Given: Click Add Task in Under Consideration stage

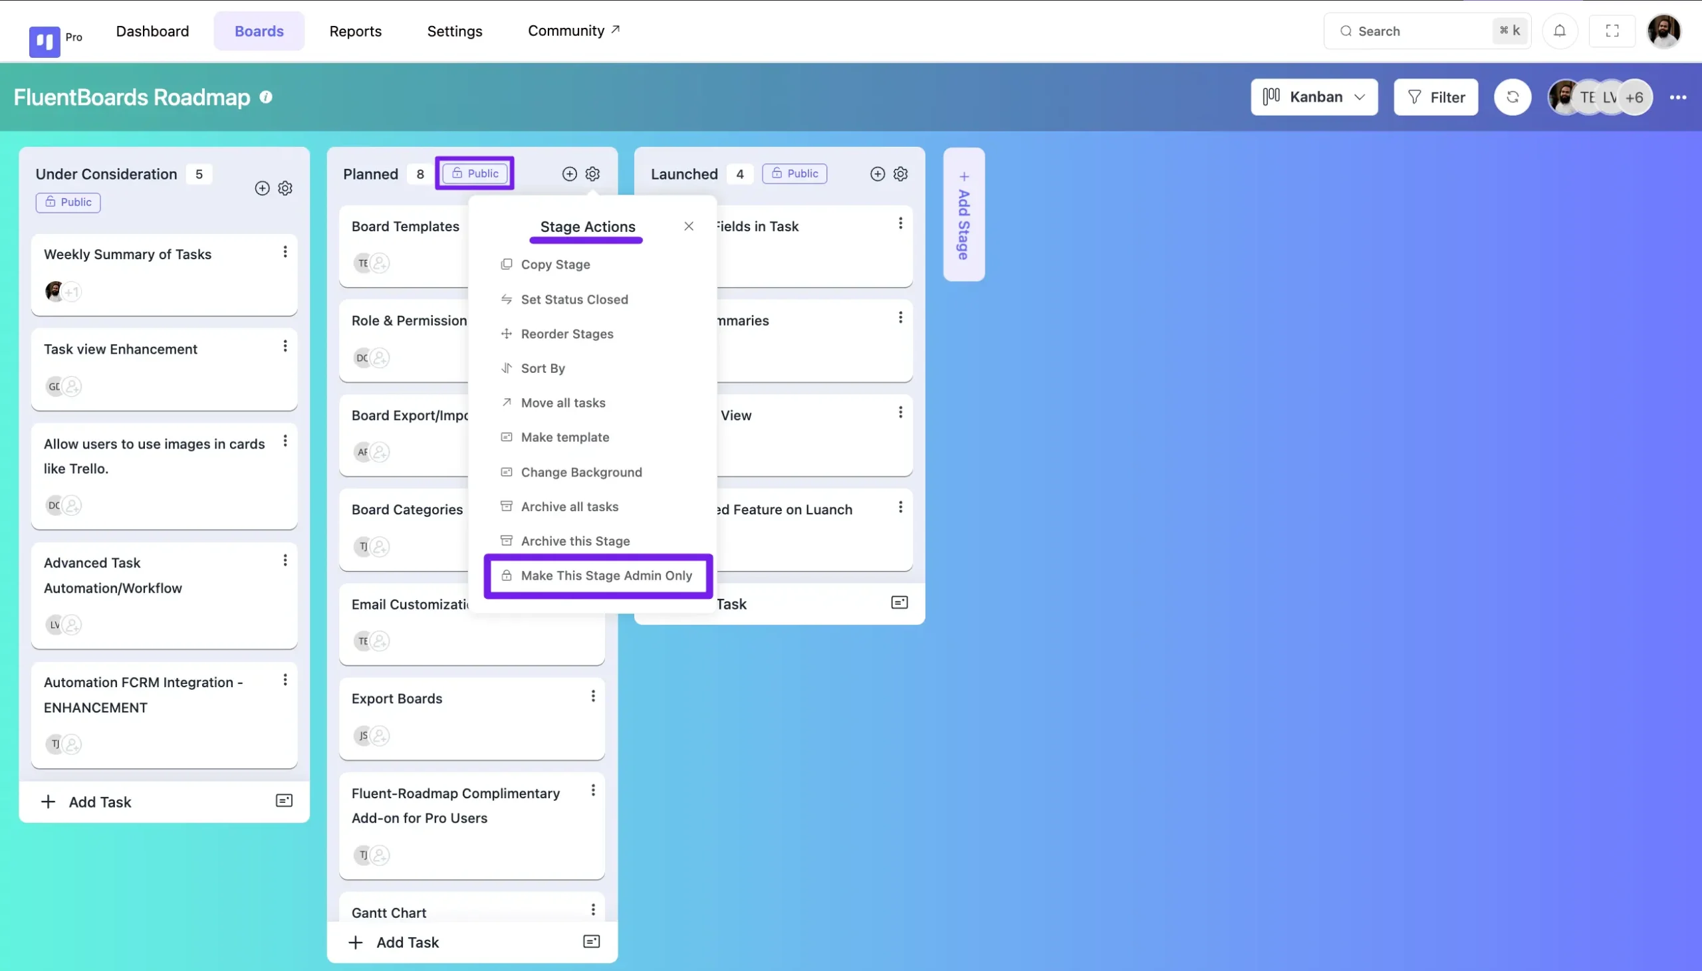Looking at the screenshot, I should tap(99, 800).
